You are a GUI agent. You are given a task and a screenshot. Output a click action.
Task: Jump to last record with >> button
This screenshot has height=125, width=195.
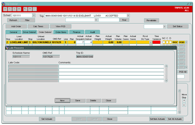tap(19, 9)
